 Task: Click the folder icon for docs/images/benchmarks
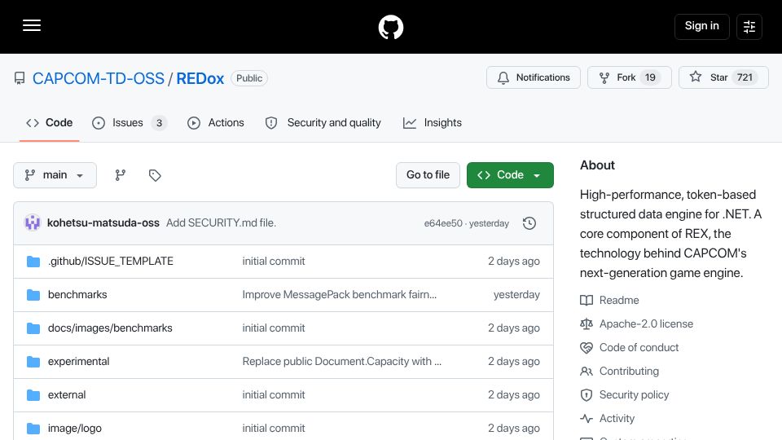[x=33, y=328]
